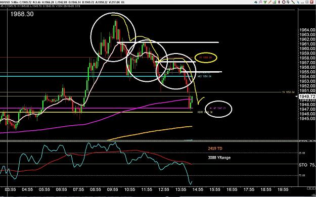Click the L:1942.09 low value in header
Image resolution: width=316 pixels, height=197 pixels.
click(x=61, y=2)
